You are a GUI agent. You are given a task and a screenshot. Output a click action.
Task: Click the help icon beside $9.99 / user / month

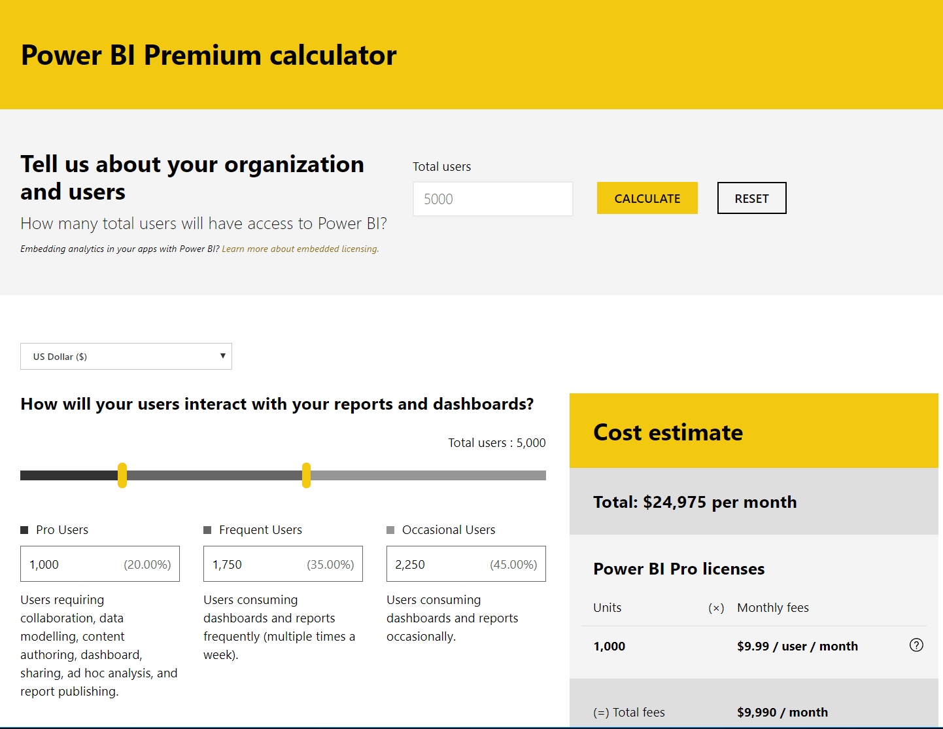916,645
